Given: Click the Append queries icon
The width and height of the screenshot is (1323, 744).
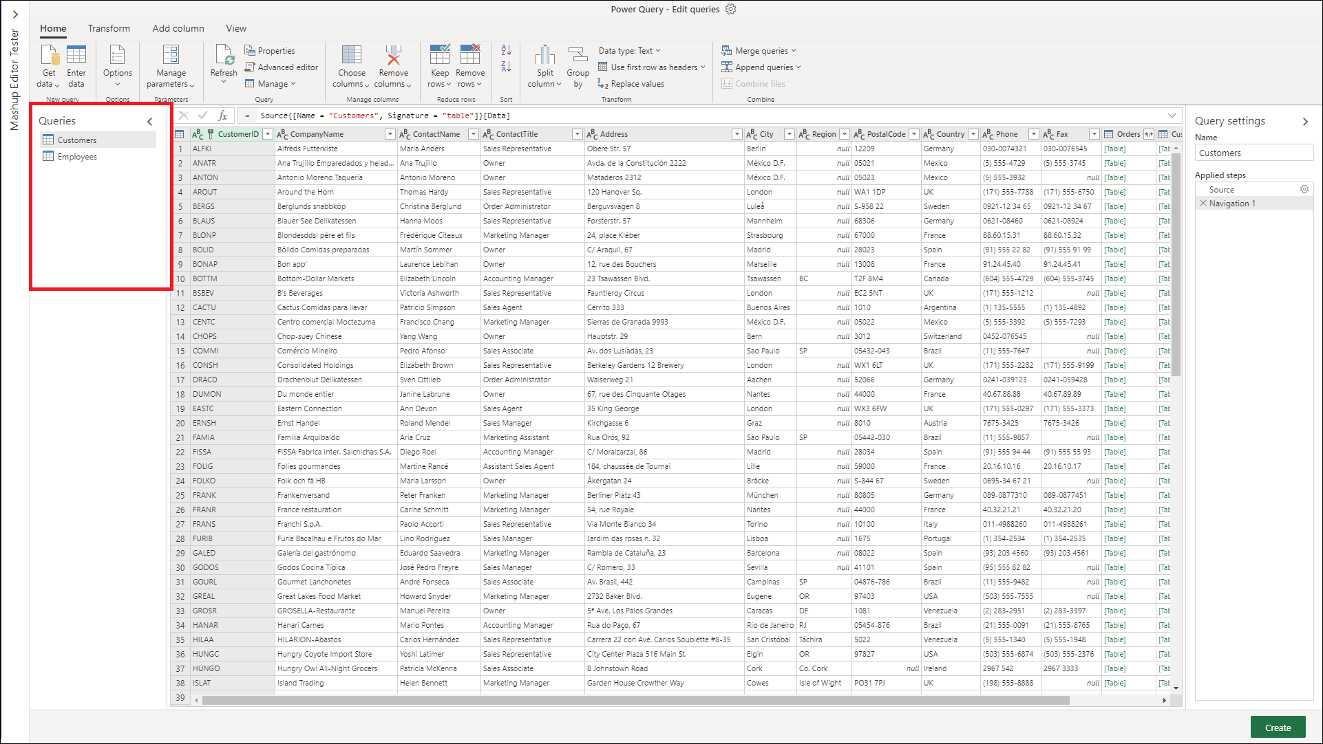Looking at the screenshot, I should [761, 67].
